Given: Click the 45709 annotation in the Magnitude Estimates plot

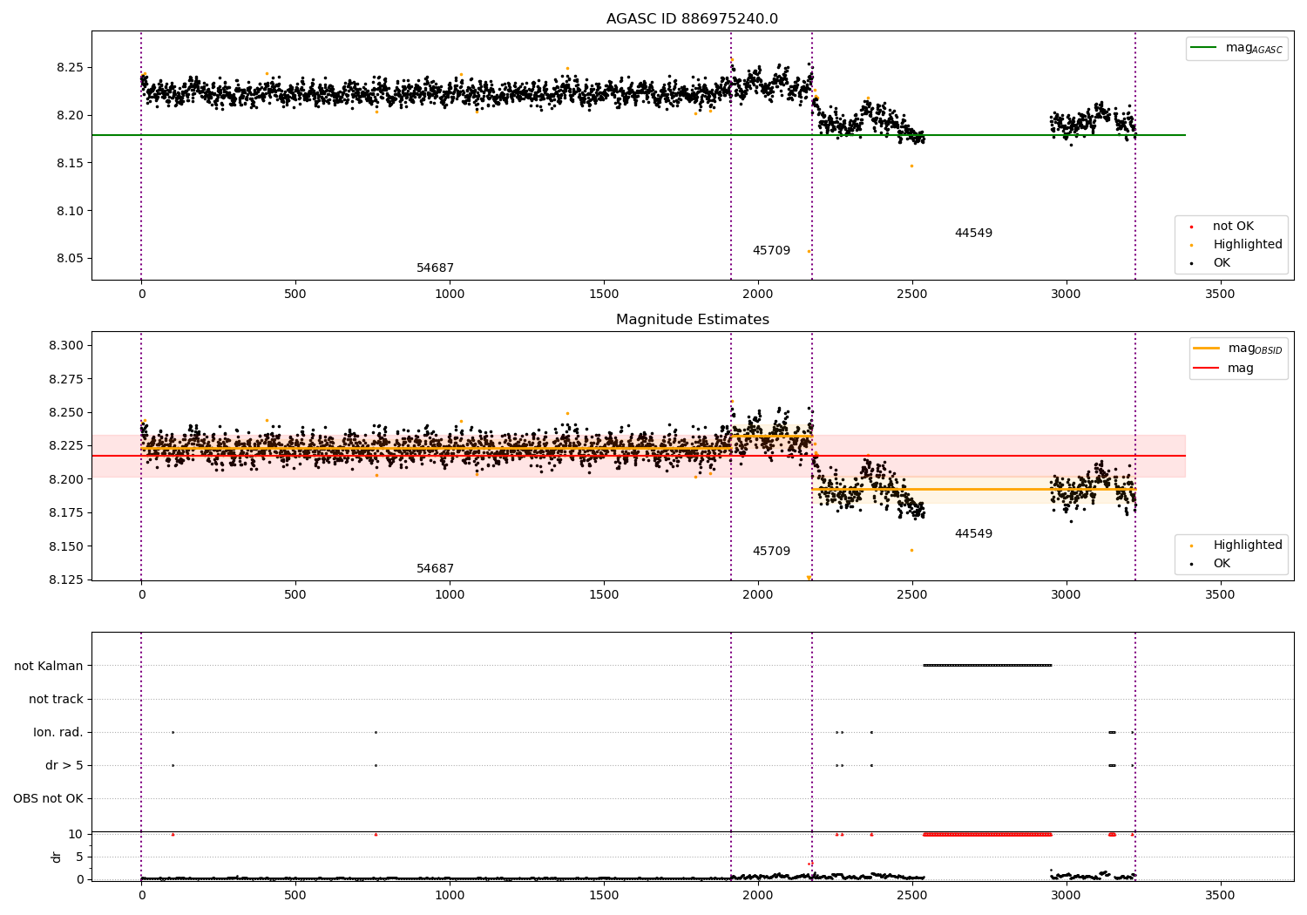Looking at the screenshot, I should (771, 552).
